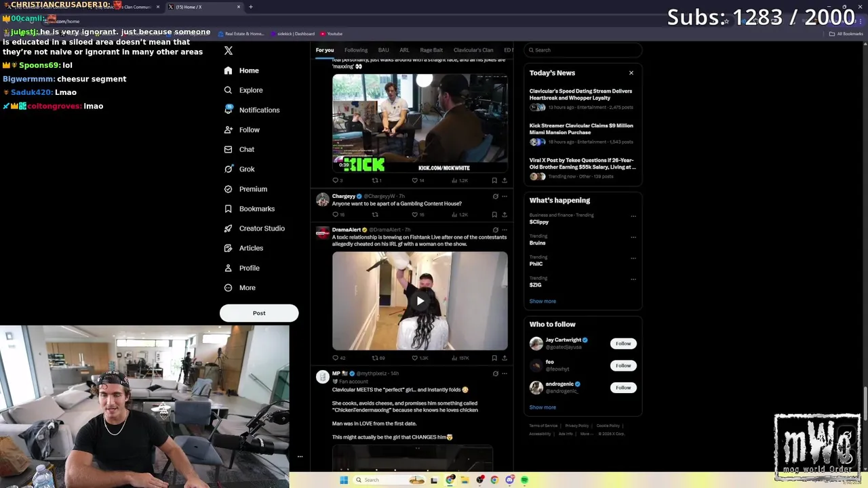Open Bookmarks in the sidebar
Screen dimensions: 868x488
click(249, 209)
